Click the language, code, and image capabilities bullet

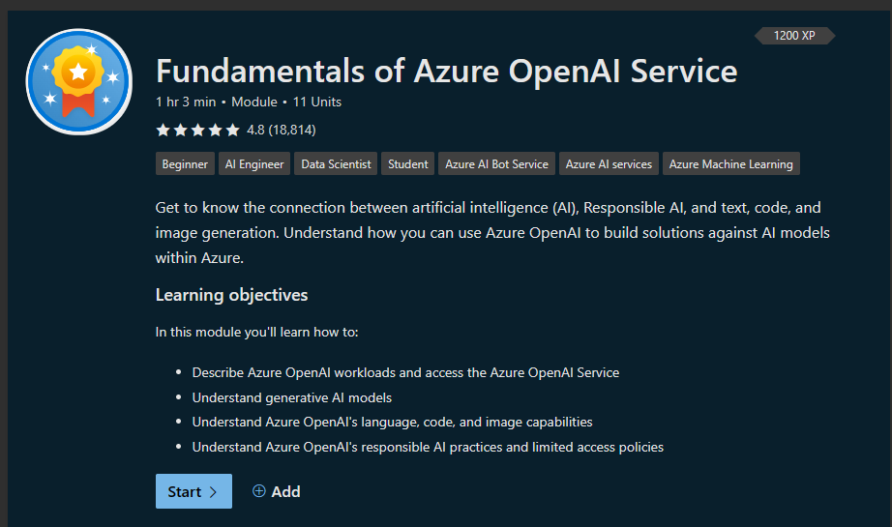point(393,423)
